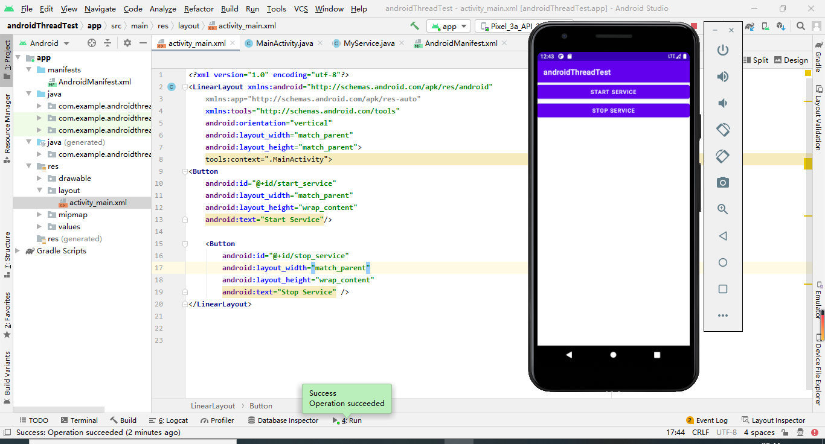Switch editor to Split view

pyautogui.click(x=755, y=60)
